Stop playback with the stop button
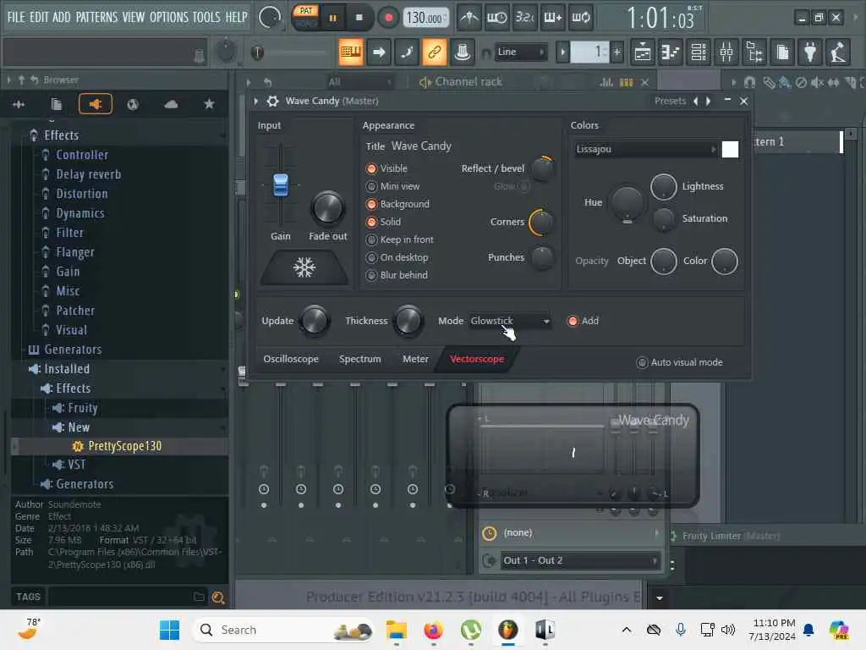Screen dimensions: 866x650 359,18
